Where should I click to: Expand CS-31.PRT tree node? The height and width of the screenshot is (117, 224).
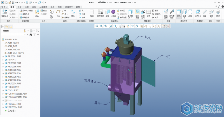(x=3, y=90)
